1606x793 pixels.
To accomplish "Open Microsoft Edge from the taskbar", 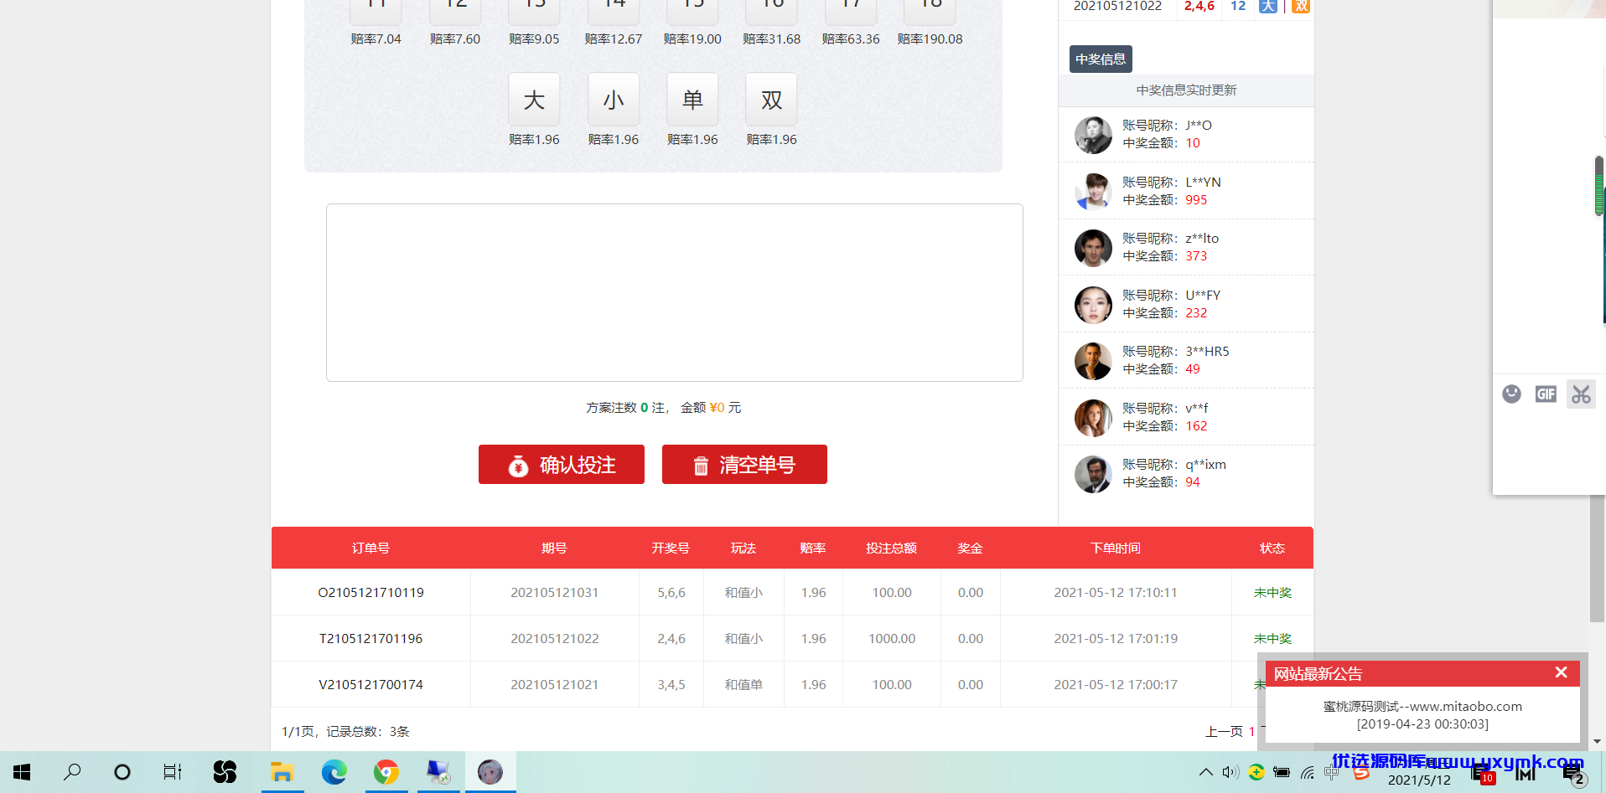I will (334, 772).
